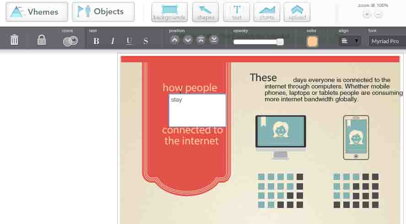406x224 pixels.
Task: Toggle the lock on selected object
Action: coord(42,40)
